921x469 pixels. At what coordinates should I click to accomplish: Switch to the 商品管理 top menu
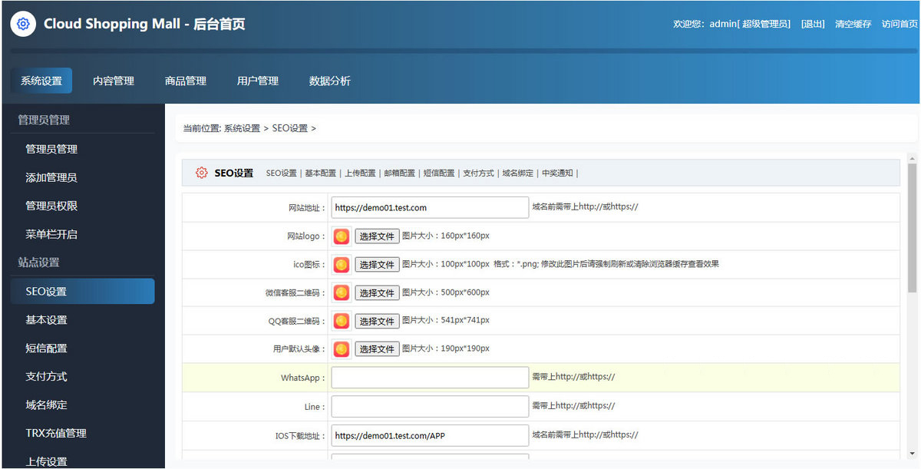(x=186, y=81)
